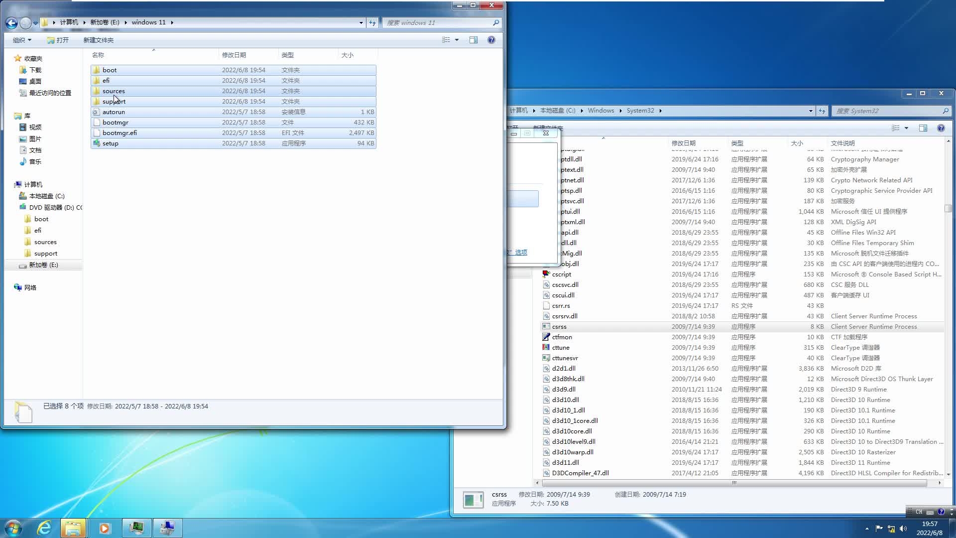Open the 组织 dropdown menu

tap(22, 40)
